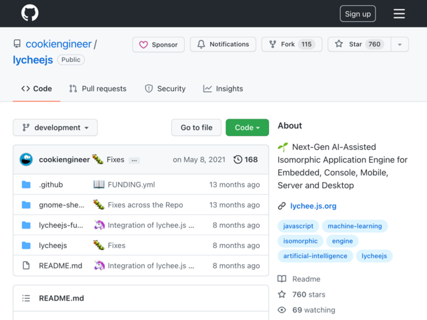
Task: Click the cookiengineer commit author avatar
Action: [x=26, y=159]
